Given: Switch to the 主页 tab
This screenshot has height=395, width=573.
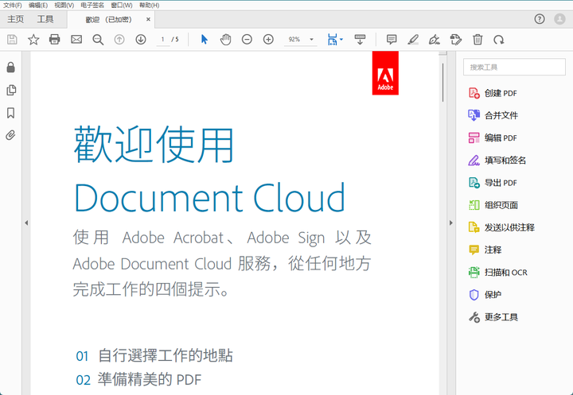Looking at the screenshot, I should 16,19.
